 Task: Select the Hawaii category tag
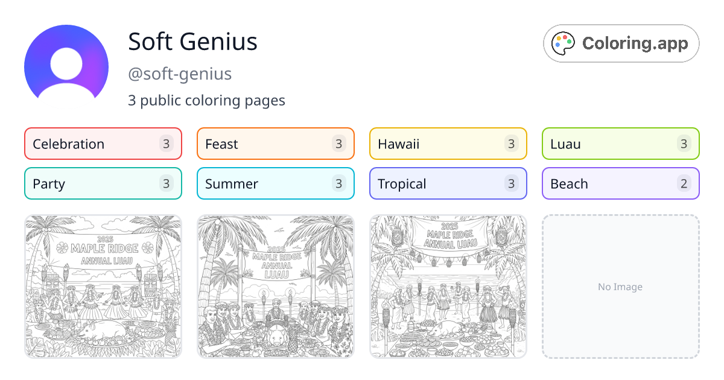[x=448, y=144]
